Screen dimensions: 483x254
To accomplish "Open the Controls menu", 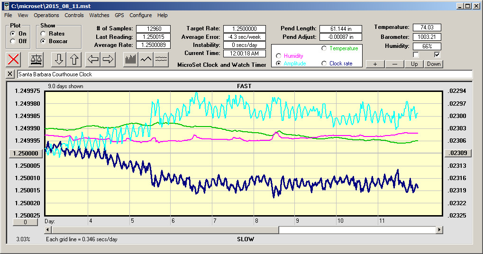I will pyautogui.click(x=74, y=15).
